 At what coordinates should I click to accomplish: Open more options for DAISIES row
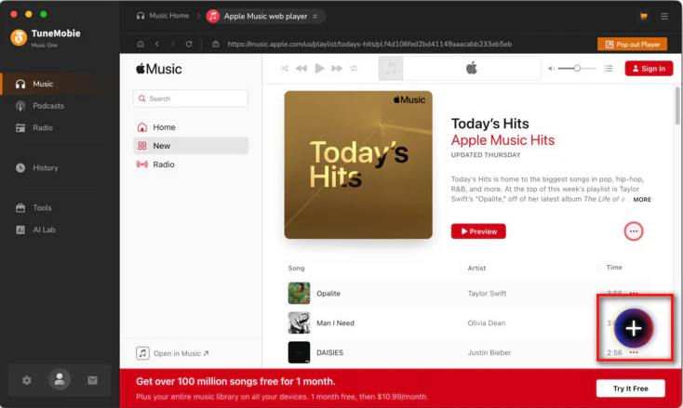pyautogui.click(x=634, y=352)
